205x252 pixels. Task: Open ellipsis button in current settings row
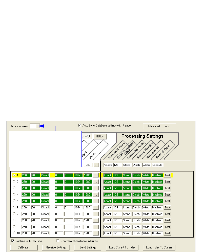click(96, 165)
